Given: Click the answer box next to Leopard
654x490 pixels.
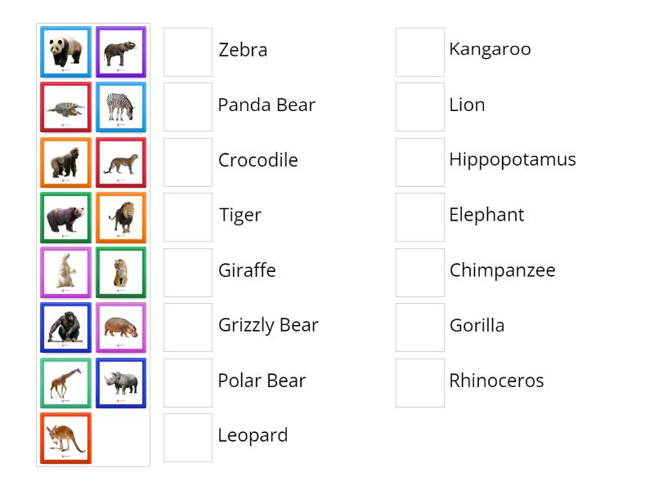Looking at the screenshot, I should [187, 437].
